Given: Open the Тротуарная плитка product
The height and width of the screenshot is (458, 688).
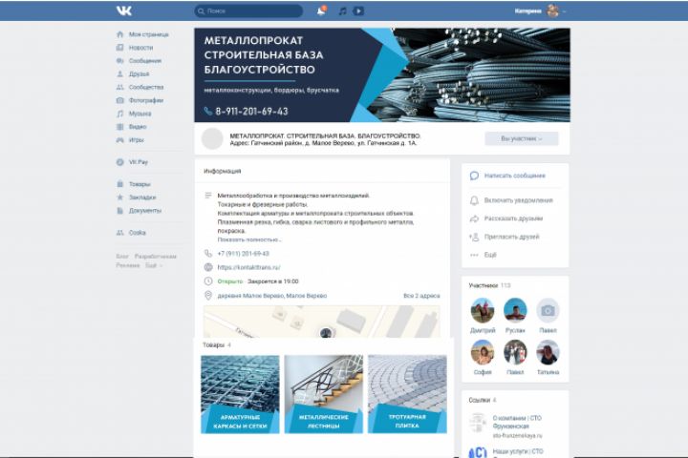Looking at the screenshot, I should 407,394.
